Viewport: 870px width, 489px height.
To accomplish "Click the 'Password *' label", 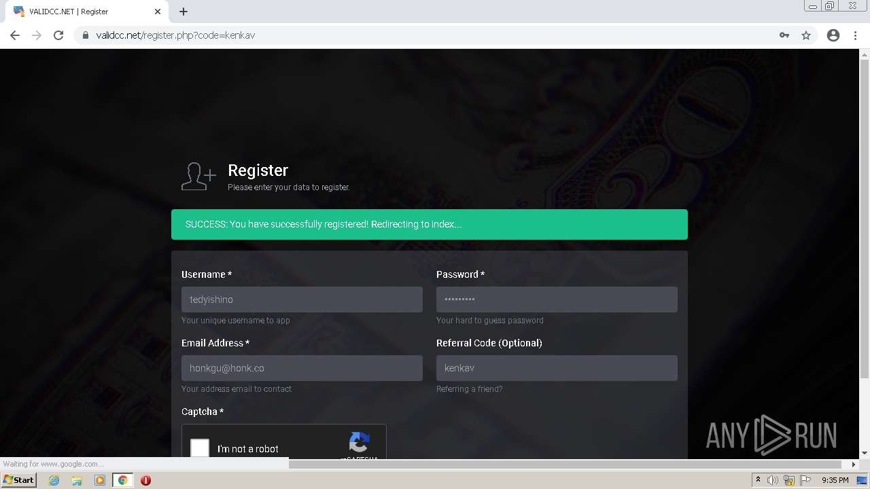I will (460, 274).
